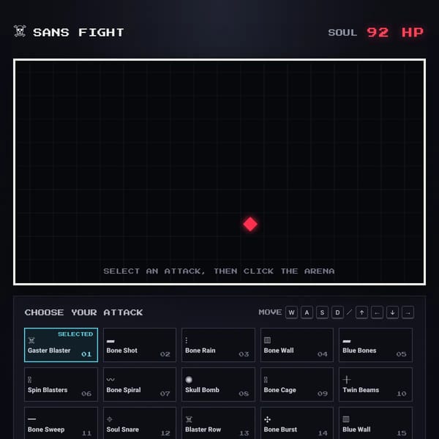439x439 pixels.
Task: Click the W move key
Action: pos(291,312)
